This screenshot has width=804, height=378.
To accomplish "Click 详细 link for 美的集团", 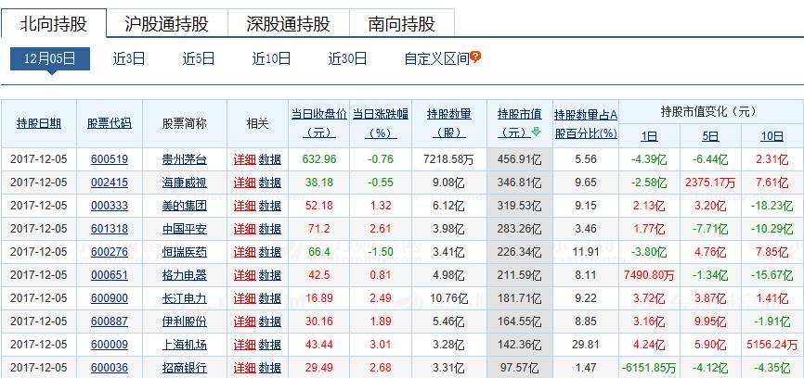I will point(244,206).
